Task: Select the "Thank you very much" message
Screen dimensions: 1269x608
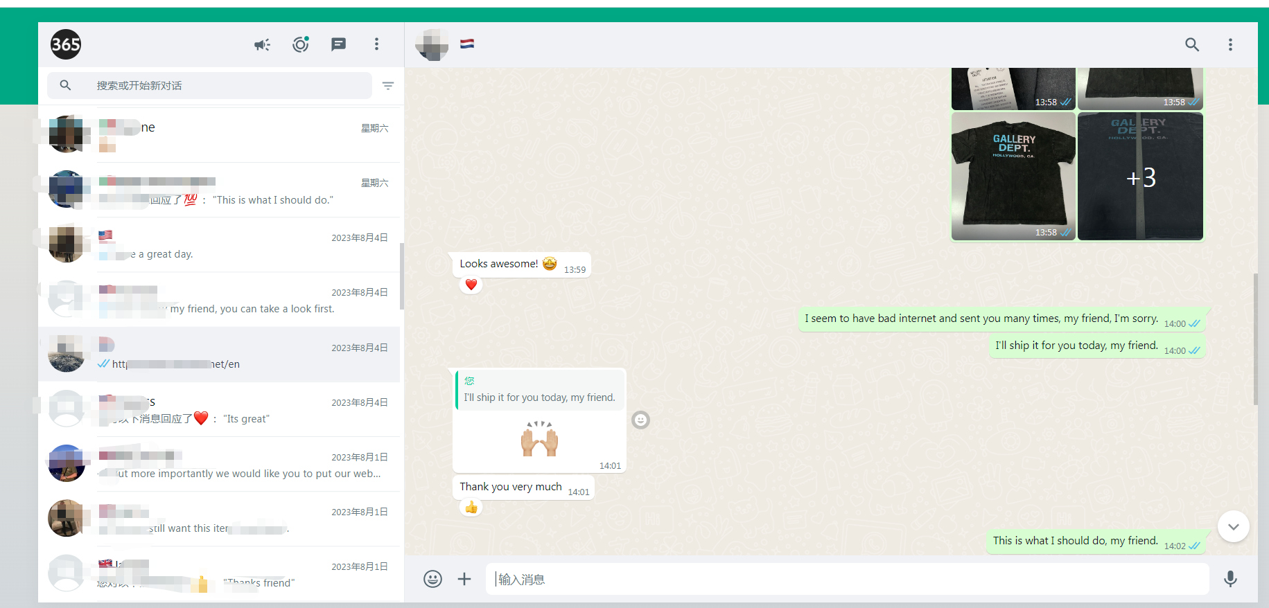Action: [x=523, y=487]
